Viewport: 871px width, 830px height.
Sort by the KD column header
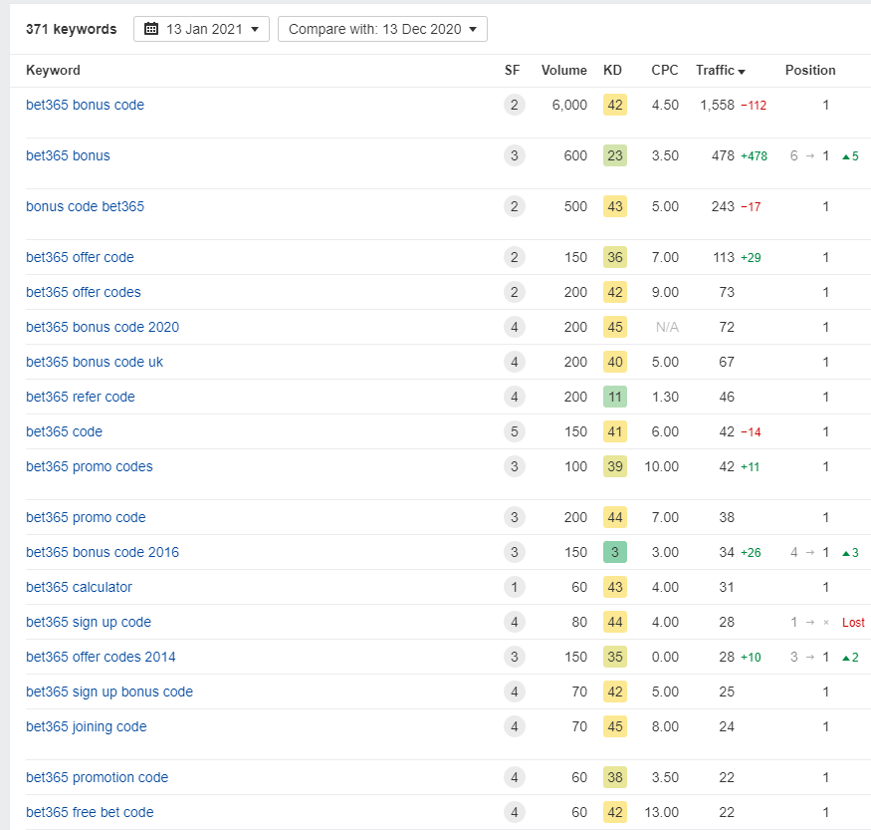612,71
